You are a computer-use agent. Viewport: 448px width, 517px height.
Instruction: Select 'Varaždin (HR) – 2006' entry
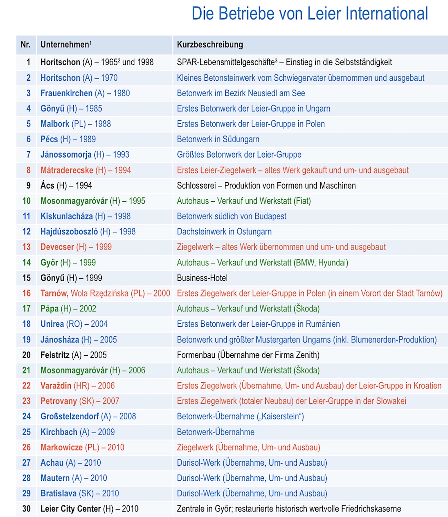click(78, 386)
